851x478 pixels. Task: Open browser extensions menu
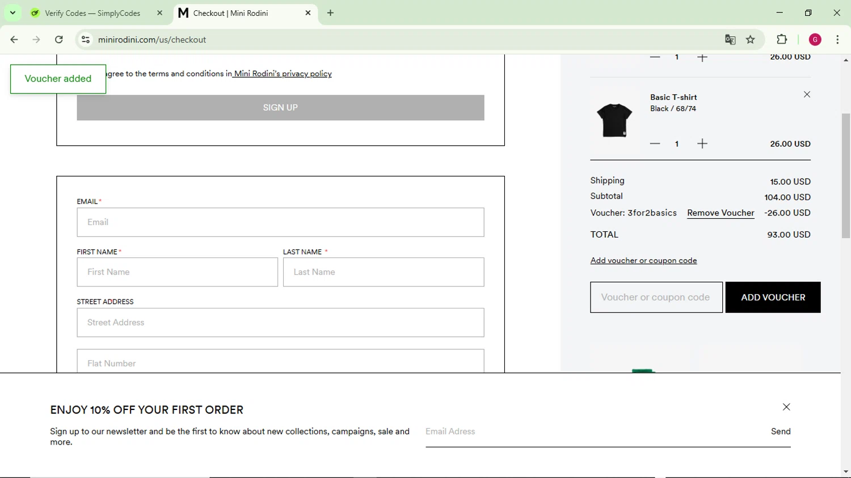pos(782,40)
